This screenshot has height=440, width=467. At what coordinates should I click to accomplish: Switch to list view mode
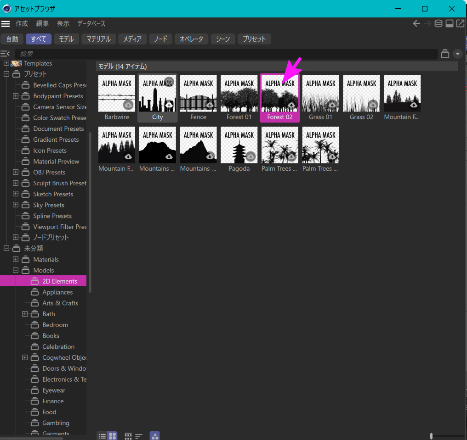(x=102, y=436)
